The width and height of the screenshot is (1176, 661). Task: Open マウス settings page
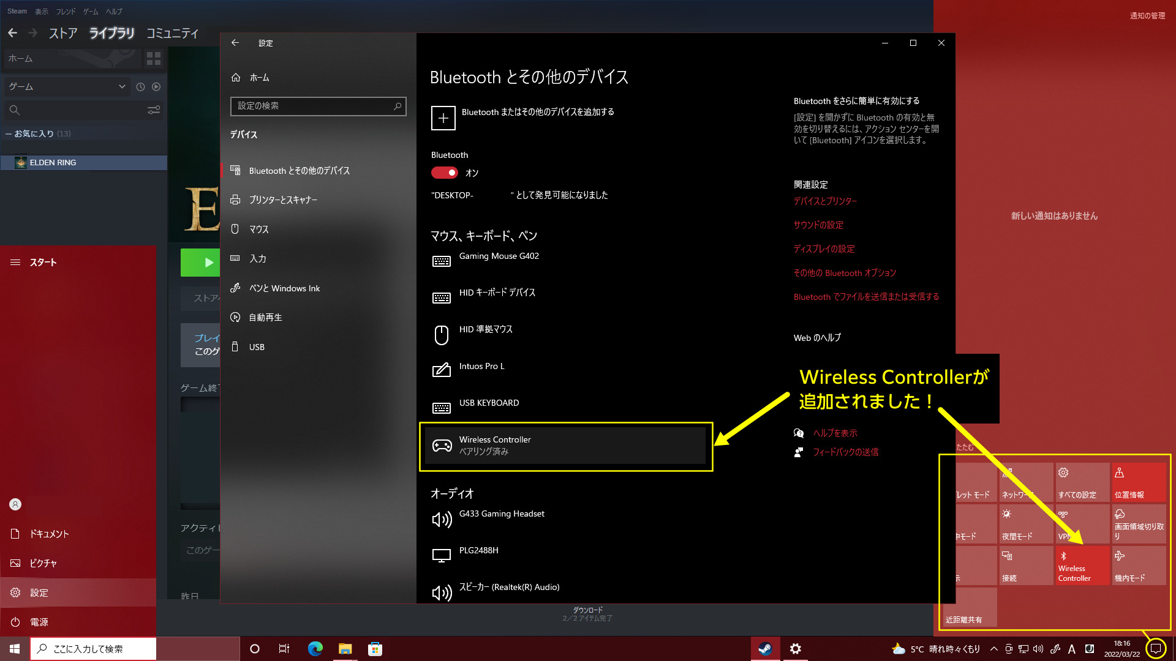point(318,230)
